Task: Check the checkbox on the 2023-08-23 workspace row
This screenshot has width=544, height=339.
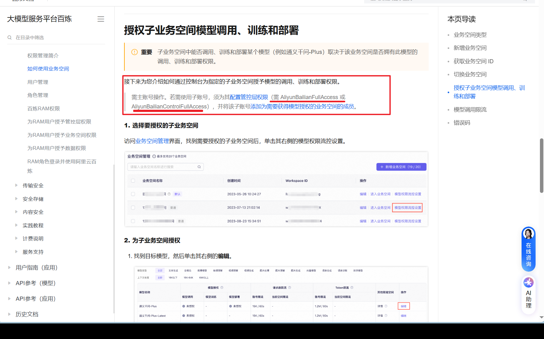Action: coord(133,221)
